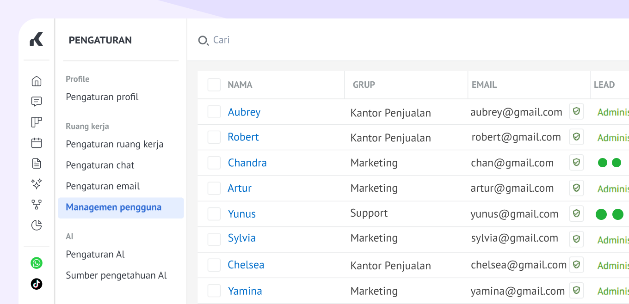This screenshot has width=629, height=304.
Task: Open the kanban board icon
Action: click(37, 122)
